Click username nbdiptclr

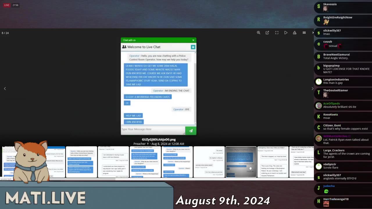[330, 164]
